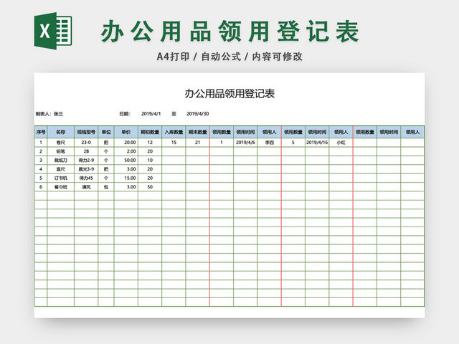Select the spec cell 23-0
Screen dimensions: 459x344
[x=86, y=143]
